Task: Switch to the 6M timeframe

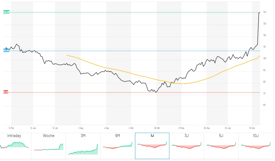Action: point(117,135)
